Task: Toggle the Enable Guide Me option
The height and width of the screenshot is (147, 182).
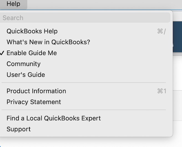Action: [32, 53]
